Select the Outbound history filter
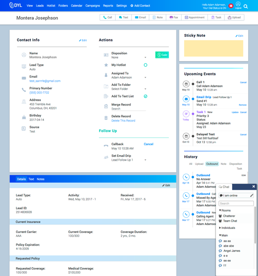 coord(212,164)
